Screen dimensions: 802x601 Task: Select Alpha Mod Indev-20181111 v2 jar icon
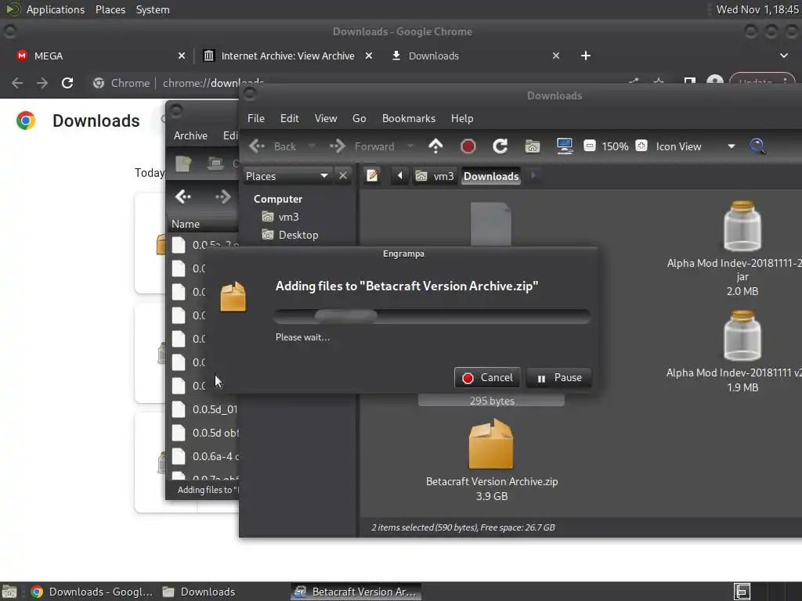[x=742, y=336]
